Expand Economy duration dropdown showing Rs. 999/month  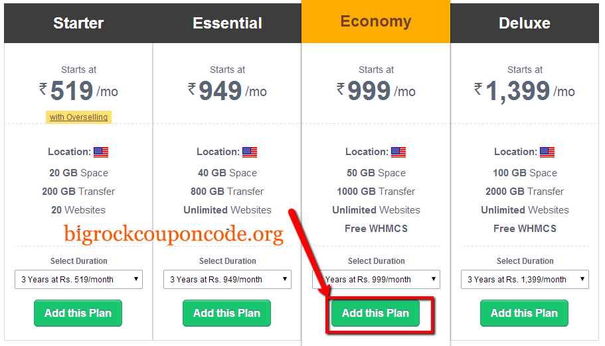[x=376, y=279]
